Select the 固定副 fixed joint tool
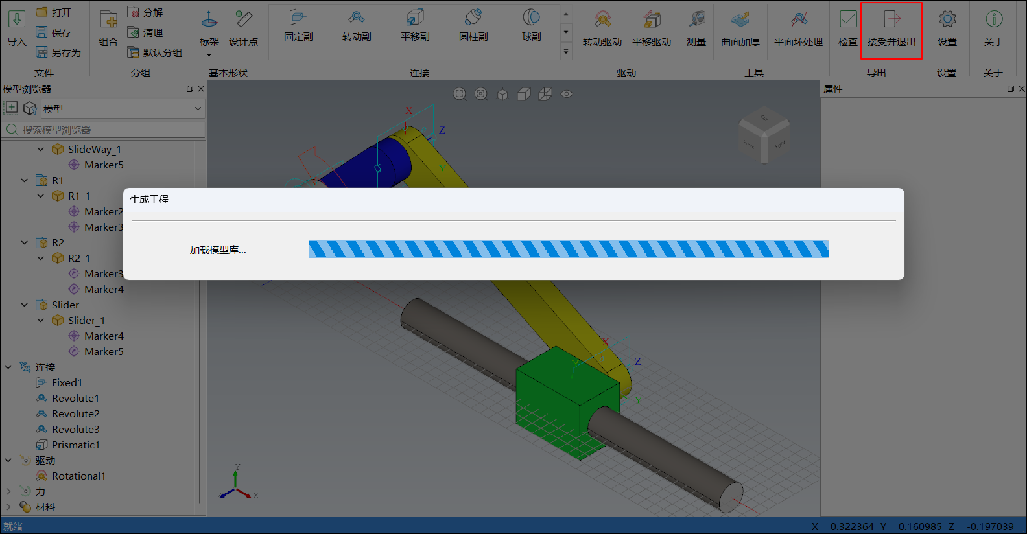Viewport: 1027px width, 534px height. pyautogui.click(x=298, y=26)
